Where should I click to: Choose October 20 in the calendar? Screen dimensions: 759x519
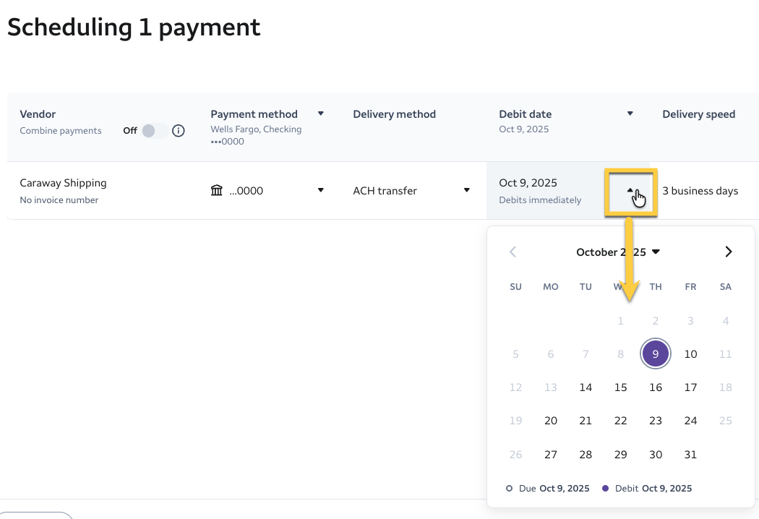(551, 421)
